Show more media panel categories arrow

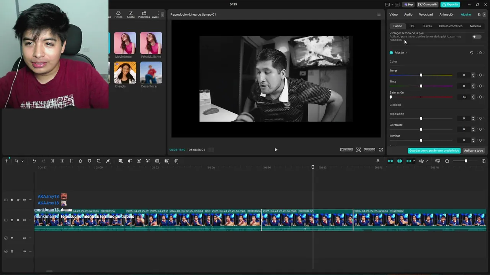tap(162, 15)
